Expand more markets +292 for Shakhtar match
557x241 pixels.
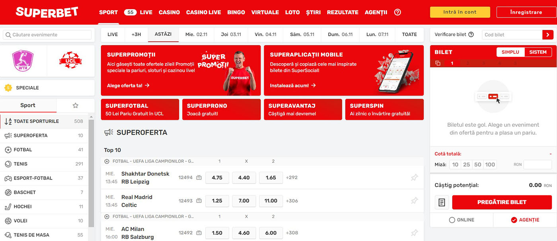tap(292, 178)
